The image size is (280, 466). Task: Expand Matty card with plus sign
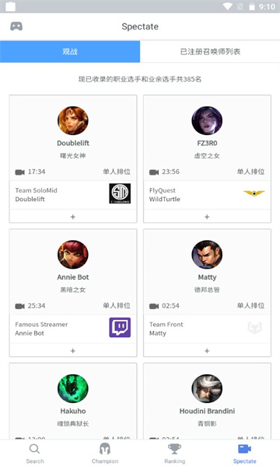pyautogui.click(x=207, y=351)
